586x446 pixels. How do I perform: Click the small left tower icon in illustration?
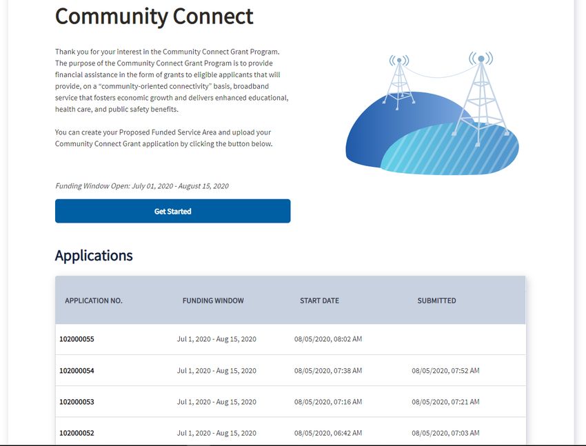pyautogui.click(x=398, y=82)
